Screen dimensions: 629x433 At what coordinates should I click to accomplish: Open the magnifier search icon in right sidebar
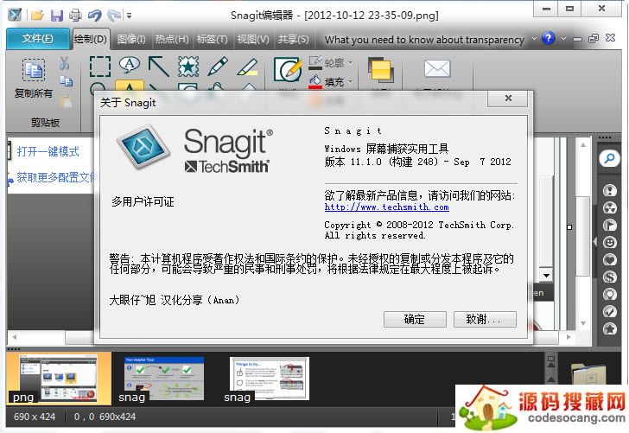[610, 158]
